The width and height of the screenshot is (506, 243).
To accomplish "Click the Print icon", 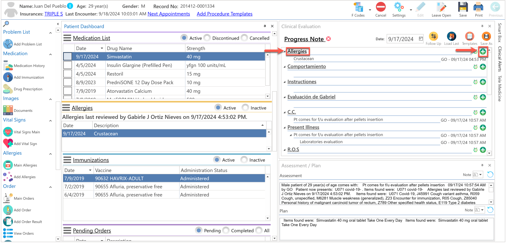I will [479, 7].
